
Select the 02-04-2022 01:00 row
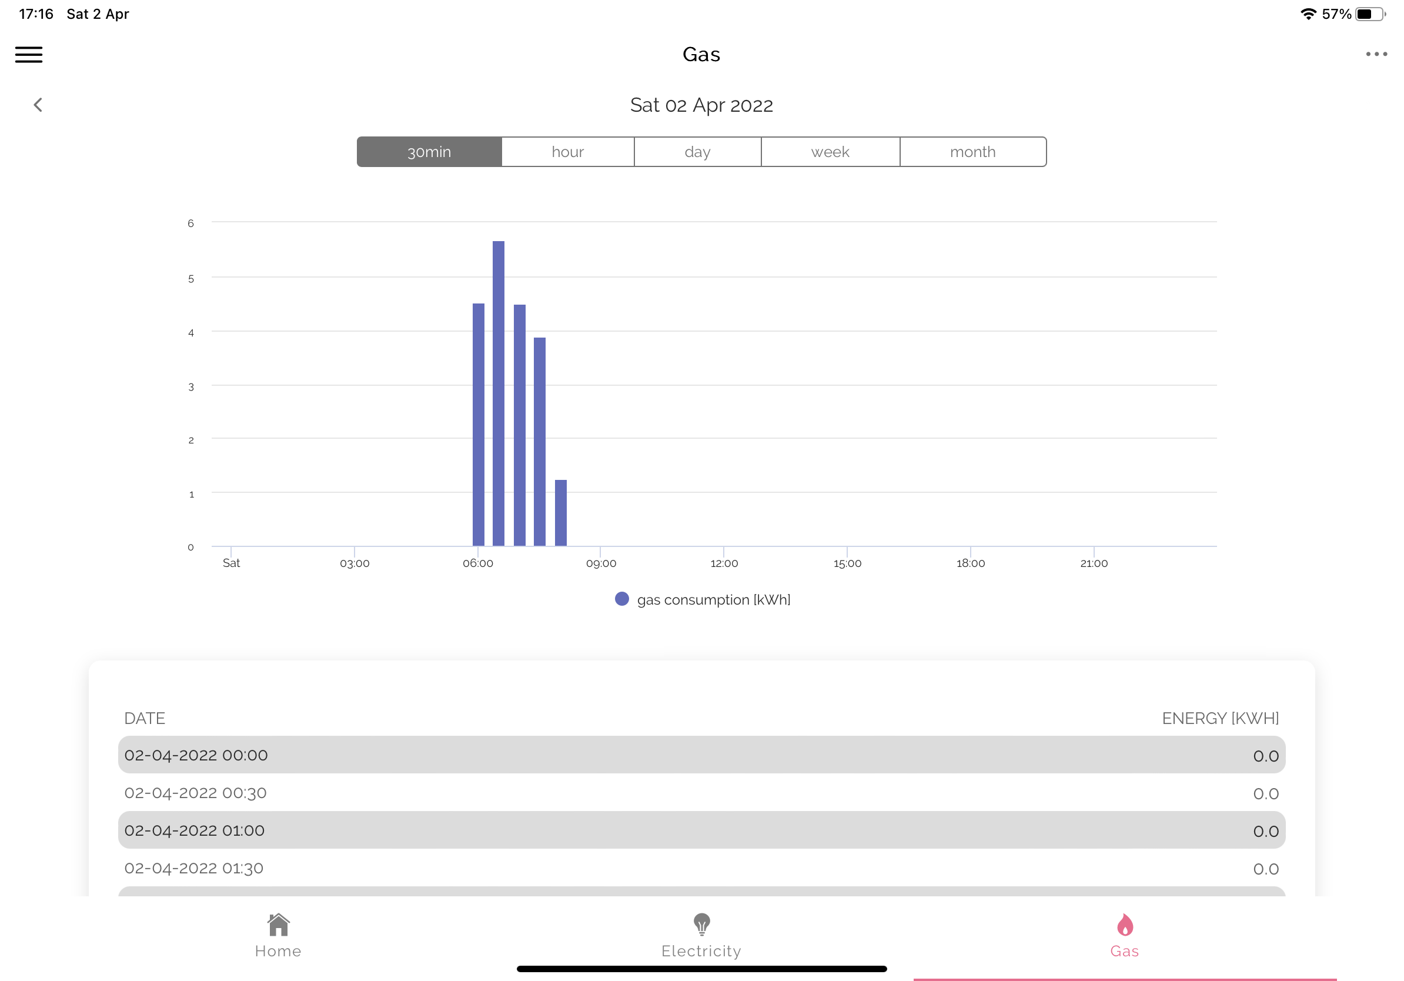(701, 830)
